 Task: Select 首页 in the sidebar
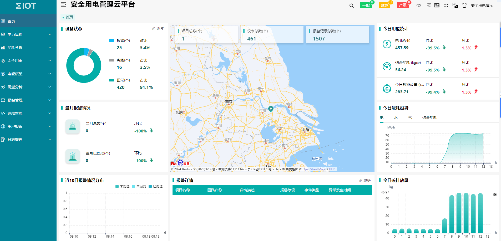pos(28,21)
